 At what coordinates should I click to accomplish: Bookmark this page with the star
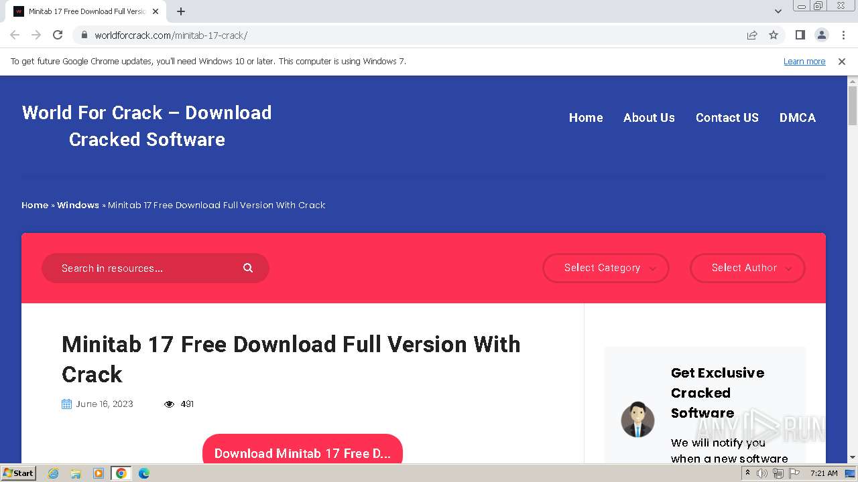click(x=774, y=35)
